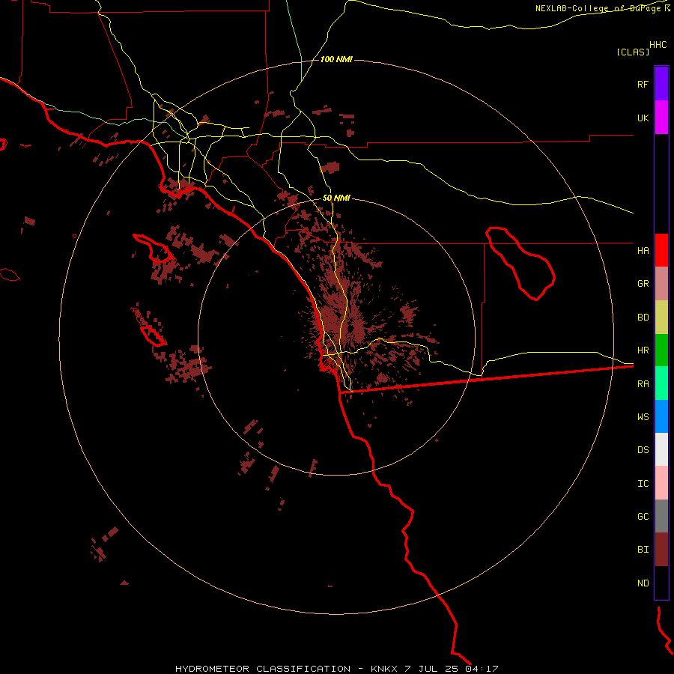
Task: Click the UK legend label
Action: point(643,118)
